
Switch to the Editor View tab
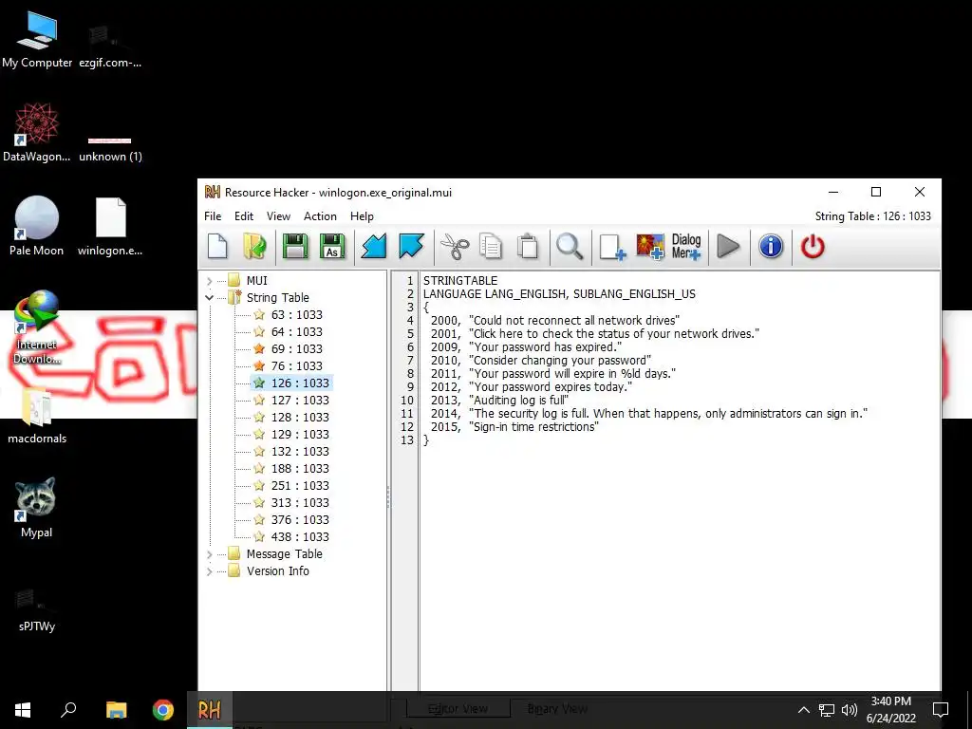tap(458, 708)
